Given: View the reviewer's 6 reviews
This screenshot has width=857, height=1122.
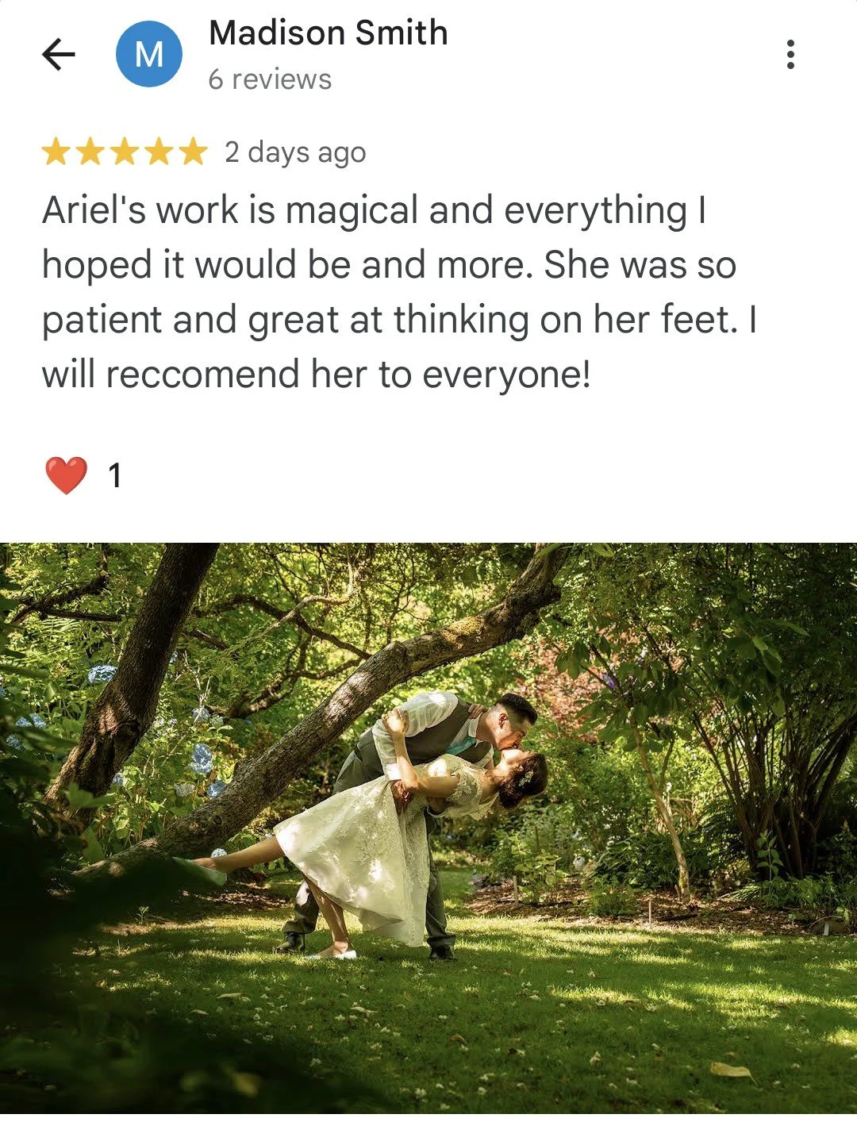Looking at the screenshot, I should 270,79.
